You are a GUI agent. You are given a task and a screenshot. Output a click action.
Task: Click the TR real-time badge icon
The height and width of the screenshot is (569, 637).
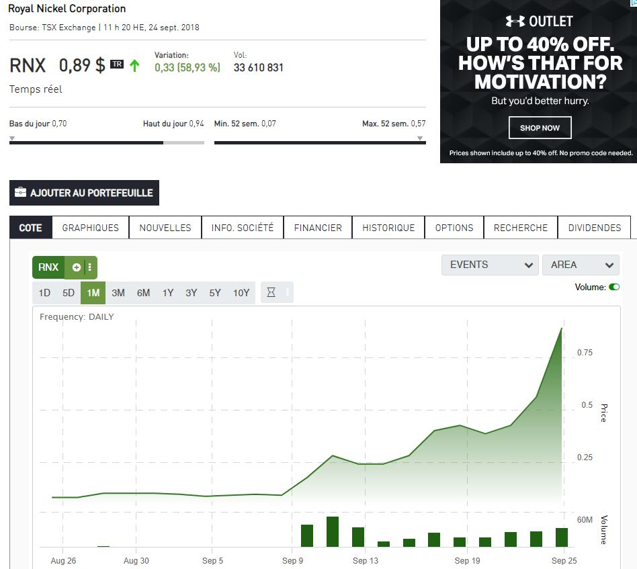[x=117, y=64]
